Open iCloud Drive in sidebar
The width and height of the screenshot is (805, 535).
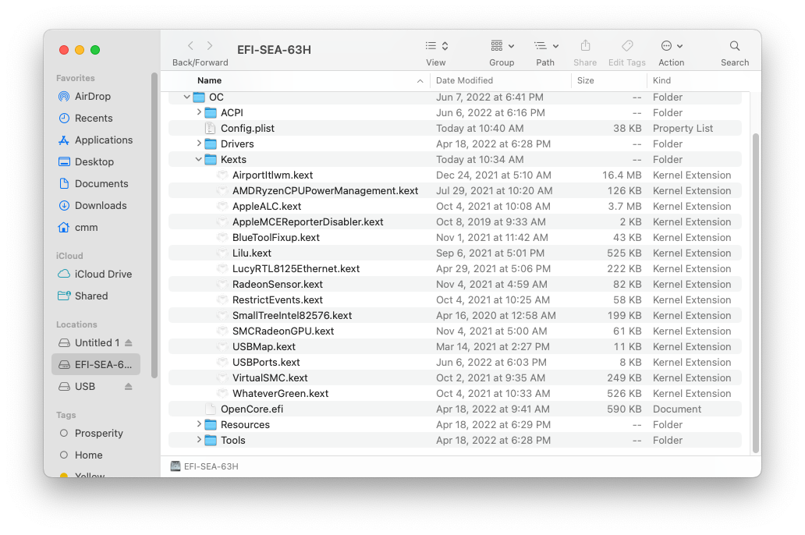point(103,275)
